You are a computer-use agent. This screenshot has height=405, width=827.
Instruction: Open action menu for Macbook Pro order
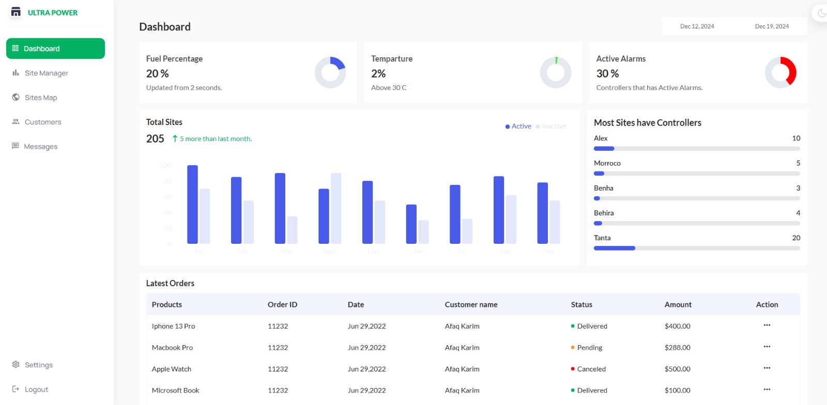(x=767, y=347)
